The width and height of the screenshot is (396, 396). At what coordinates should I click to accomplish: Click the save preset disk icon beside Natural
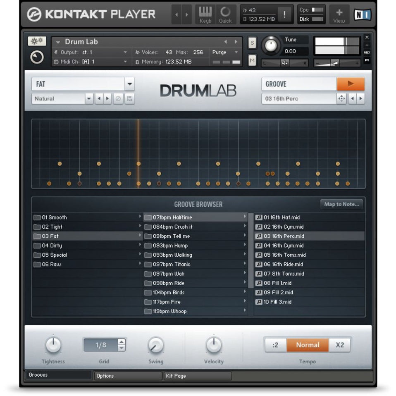click(129, 99)
